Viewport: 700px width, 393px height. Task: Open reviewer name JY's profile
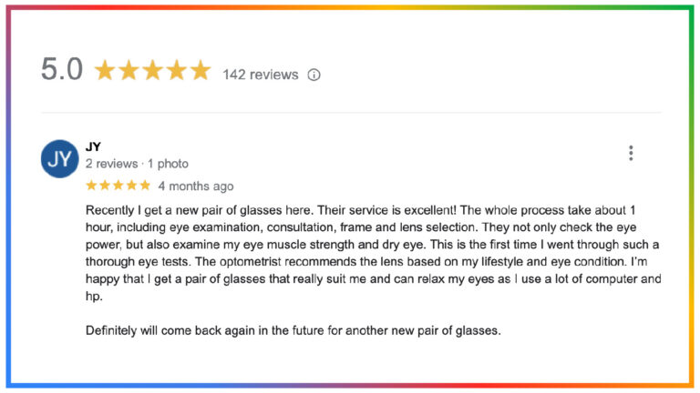coord(93,146)
